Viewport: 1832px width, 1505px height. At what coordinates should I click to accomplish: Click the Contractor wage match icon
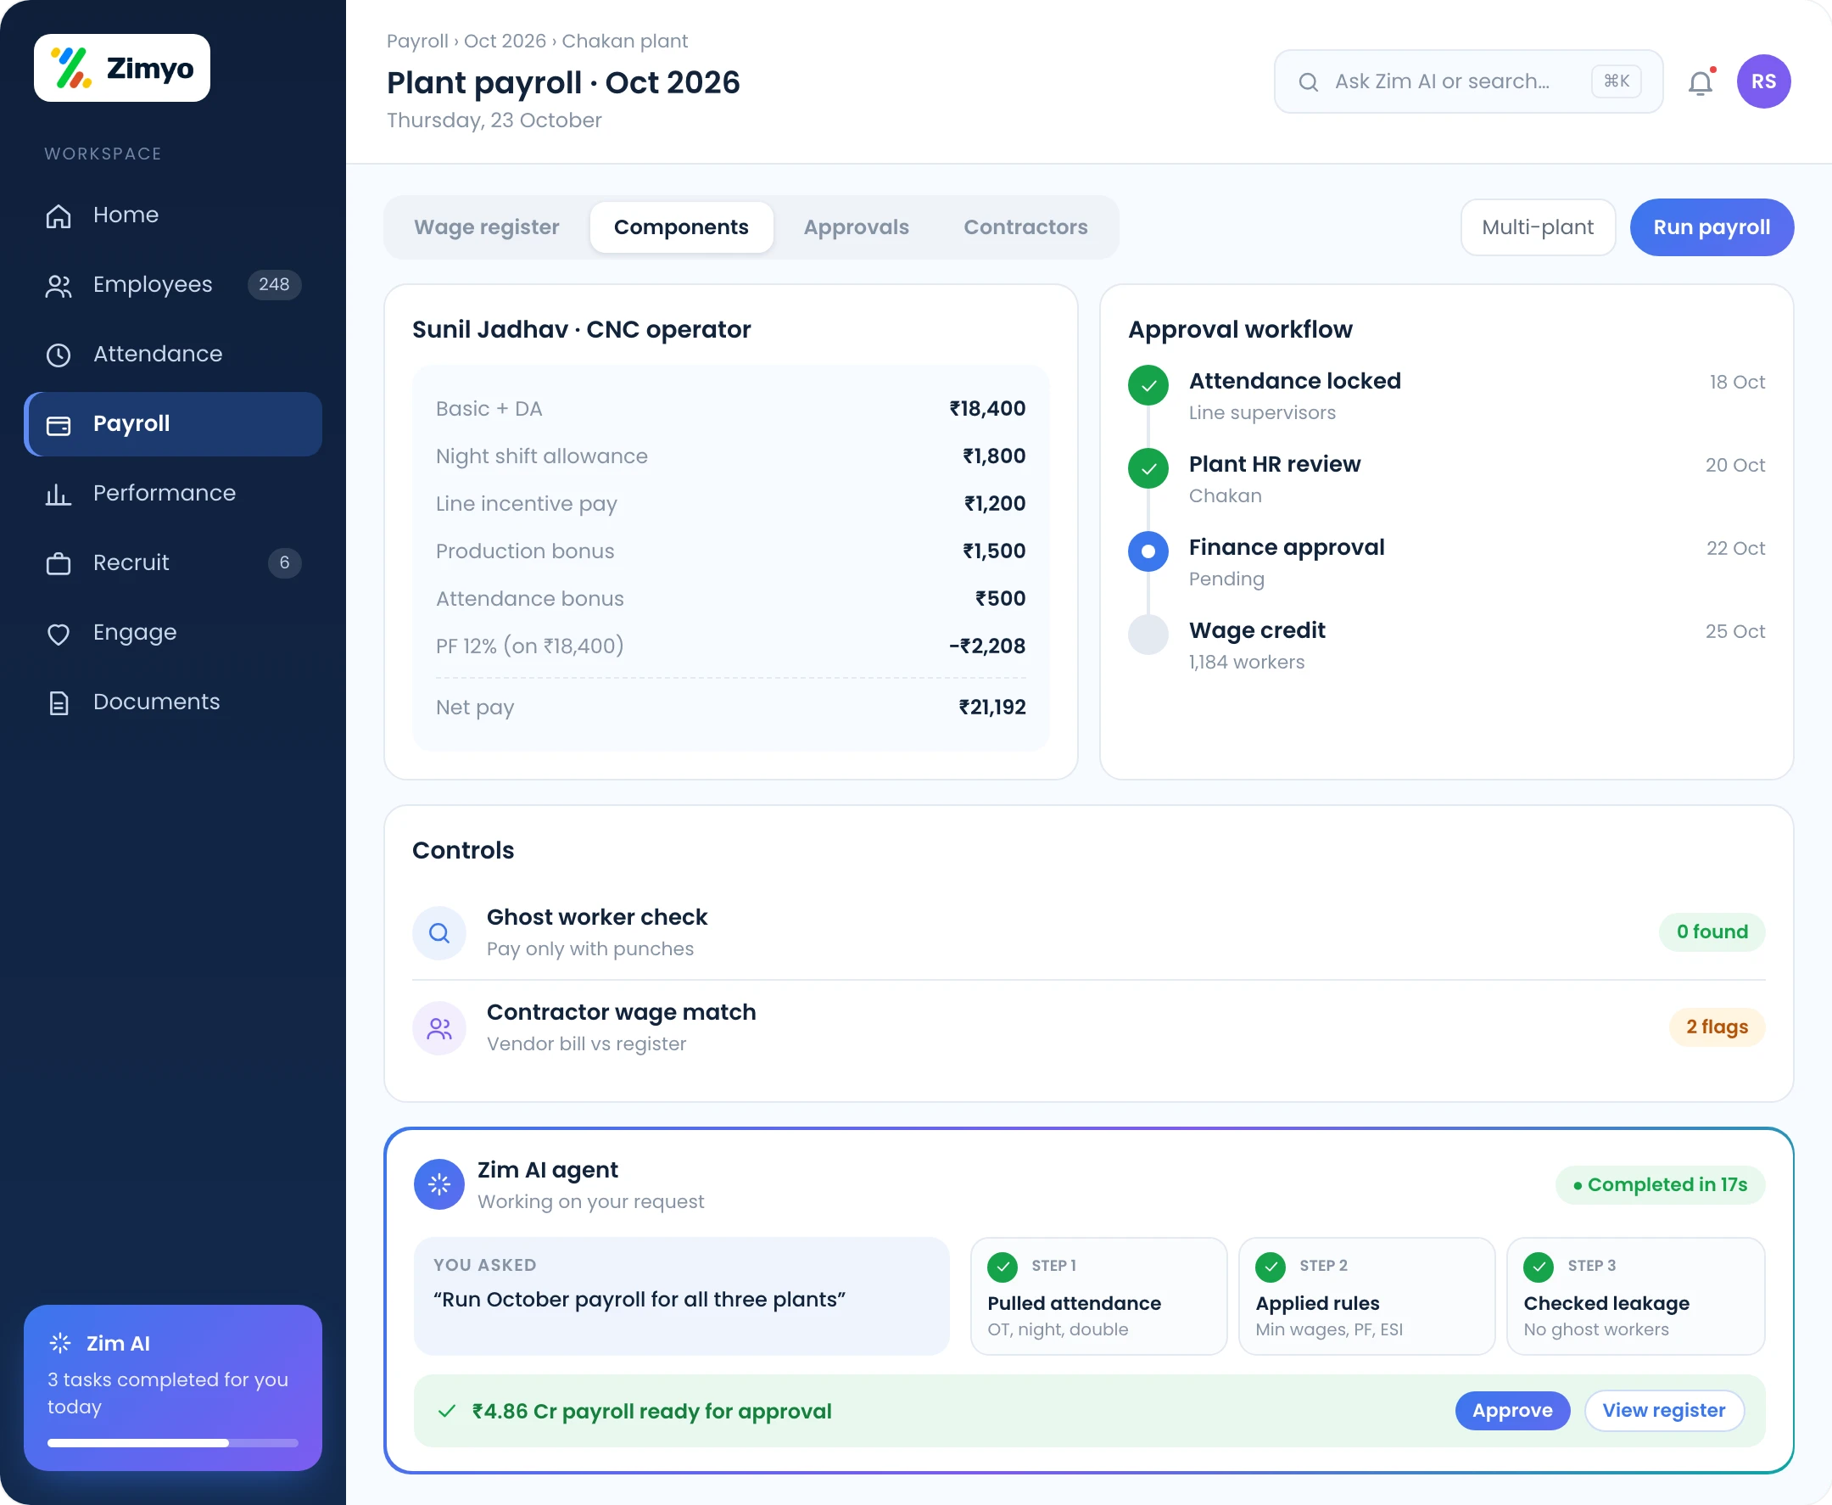(439, 1028)
